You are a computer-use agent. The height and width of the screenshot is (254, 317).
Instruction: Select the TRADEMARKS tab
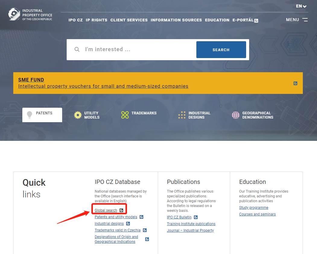[139, 115]
